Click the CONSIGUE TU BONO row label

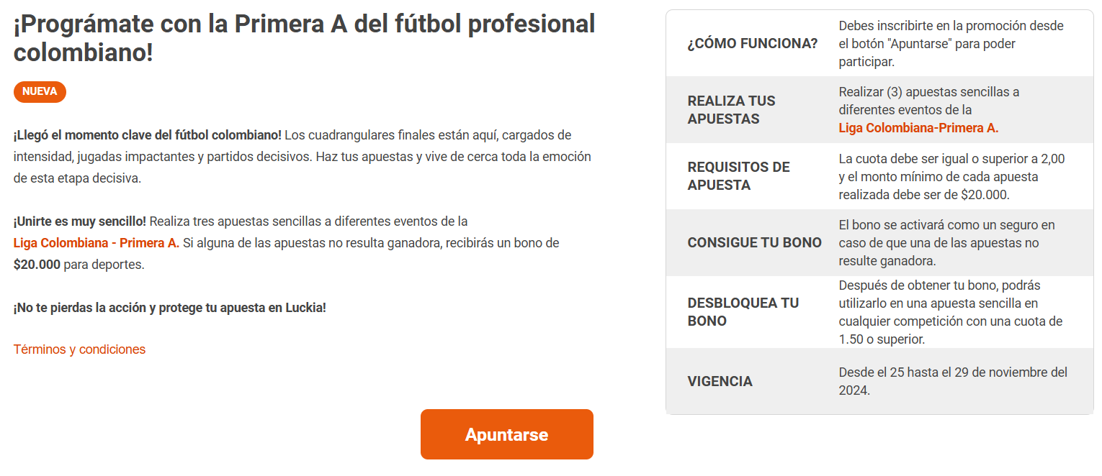754,242
